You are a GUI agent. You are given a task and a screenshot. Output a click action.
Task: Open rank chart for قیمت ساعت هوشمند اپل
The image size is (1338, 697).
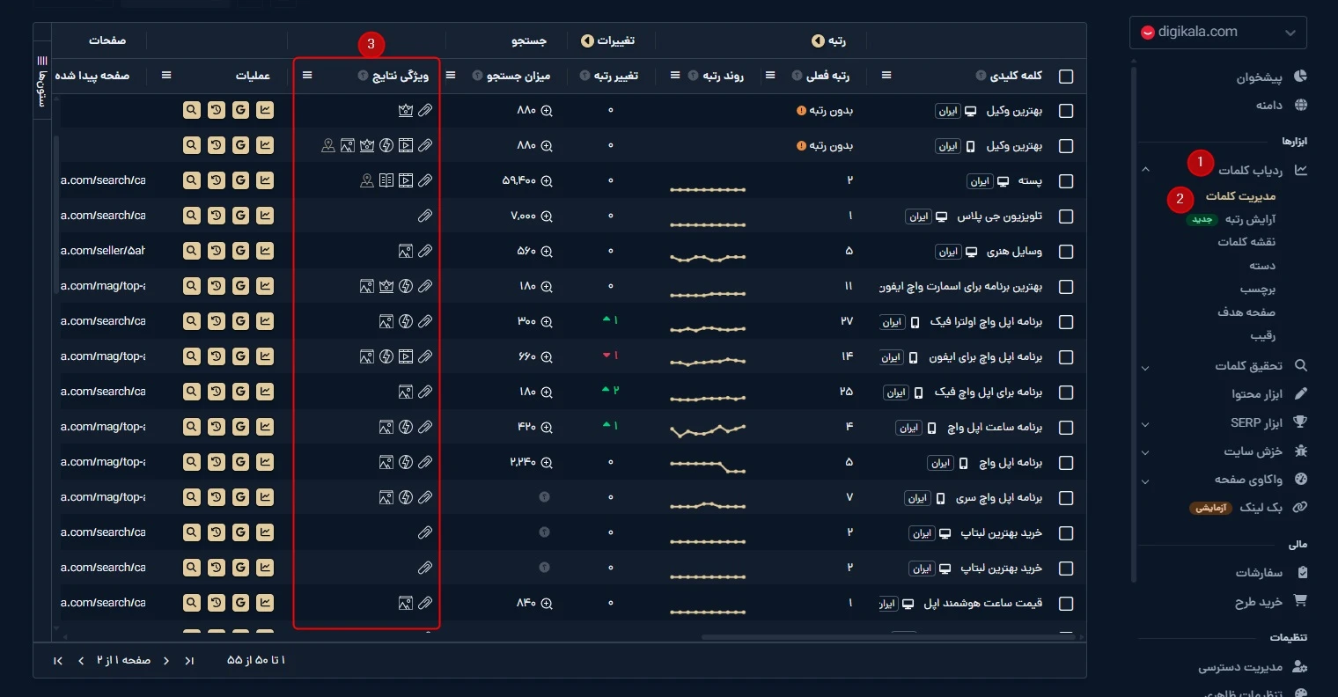point(265,603)
